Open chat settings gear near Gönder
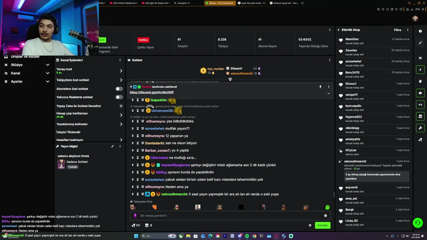 point(310,225)
